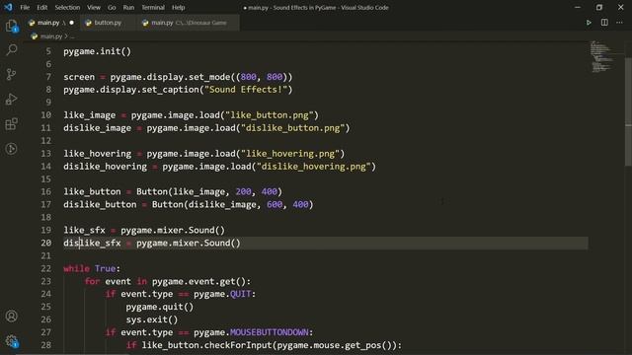Viewport: 632px width, 355px height.
Task: Click sys.exit() on line 26
Action: (x=152, y=319)
